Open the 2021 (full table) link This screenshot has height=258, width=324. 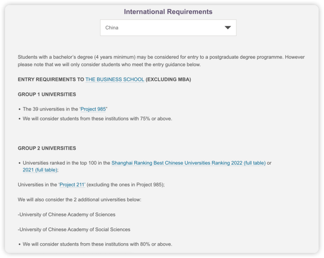click(40, 170)
